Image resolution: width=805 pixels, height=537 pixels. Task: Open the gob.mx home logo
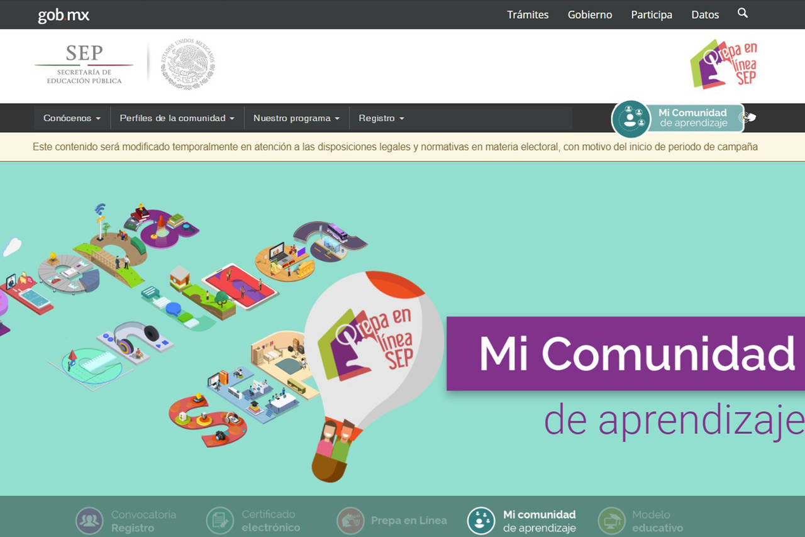64,15
